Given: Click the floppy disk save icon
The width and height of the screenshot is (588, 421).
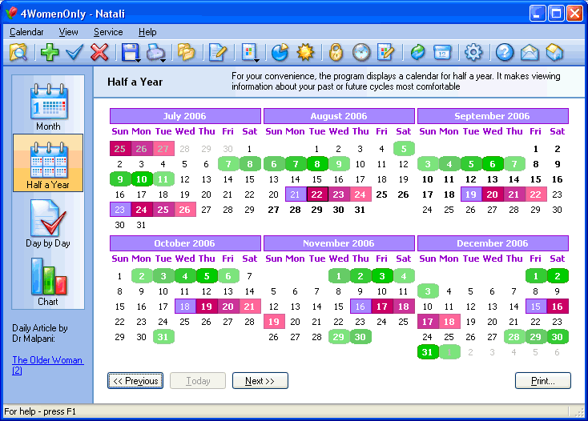Looking at the screenshot, I should 130,52.
